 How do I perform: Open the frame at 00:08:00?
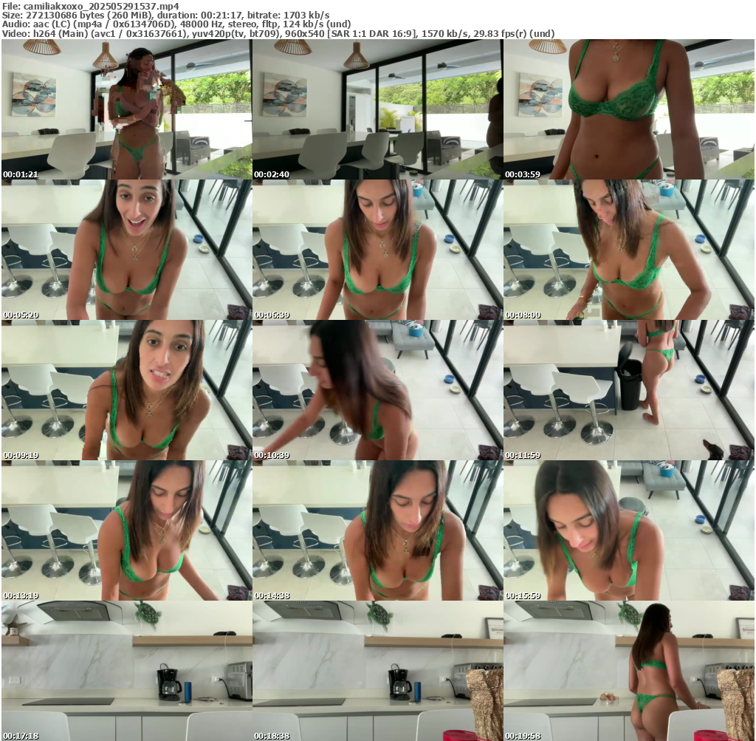[x=628, y=249]
